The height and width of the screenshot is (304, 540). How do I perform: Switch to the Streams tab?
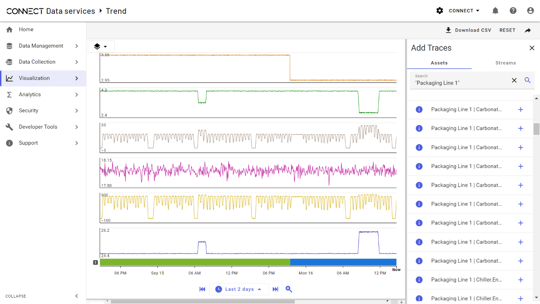pos(505,63)
